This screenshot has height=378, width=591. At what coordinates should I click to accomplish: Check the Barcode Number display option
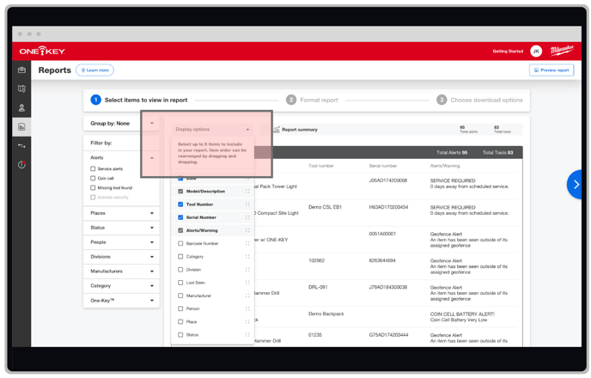(x=180, y=243)
